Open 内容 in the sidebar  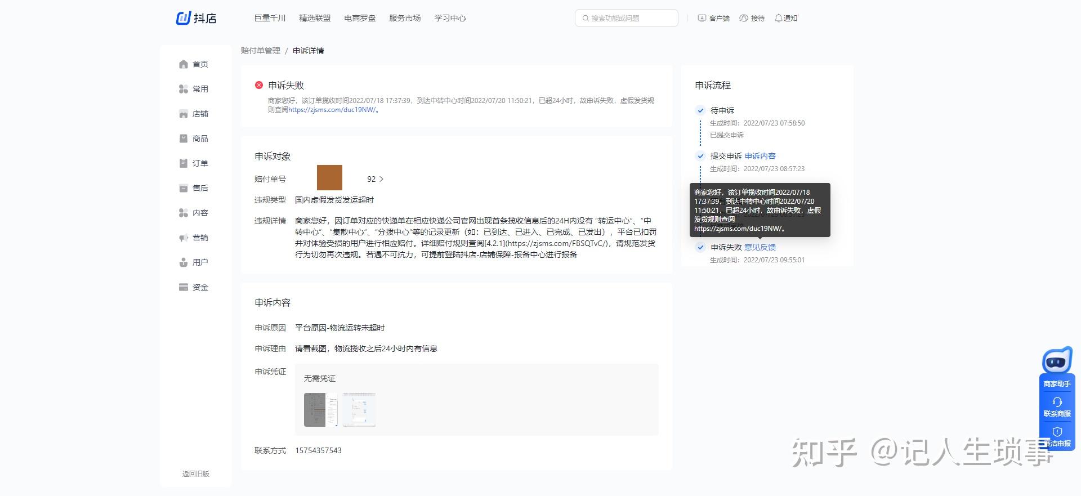click(194, 213)
